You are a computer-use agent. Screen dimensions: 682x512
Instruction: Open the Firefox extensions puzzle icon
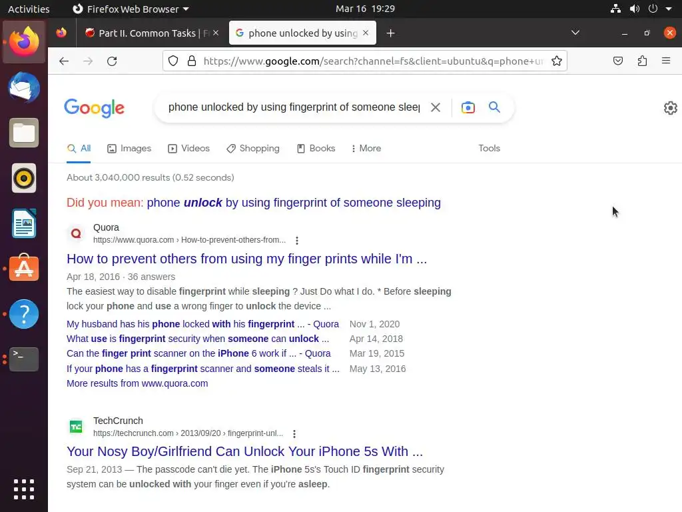(642, 61)
